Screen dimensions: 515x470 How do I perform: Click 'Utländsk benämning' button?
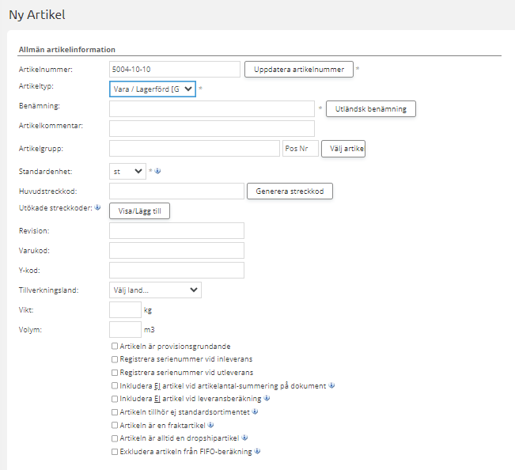(371, 109)
